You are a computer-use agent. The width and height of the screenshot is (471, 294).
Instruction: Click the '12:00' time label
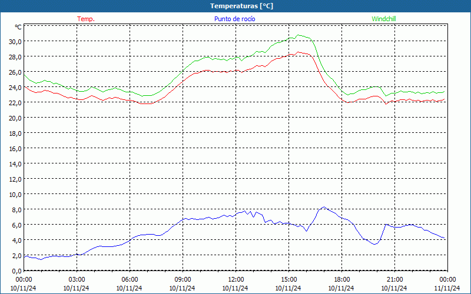(235, 280)
